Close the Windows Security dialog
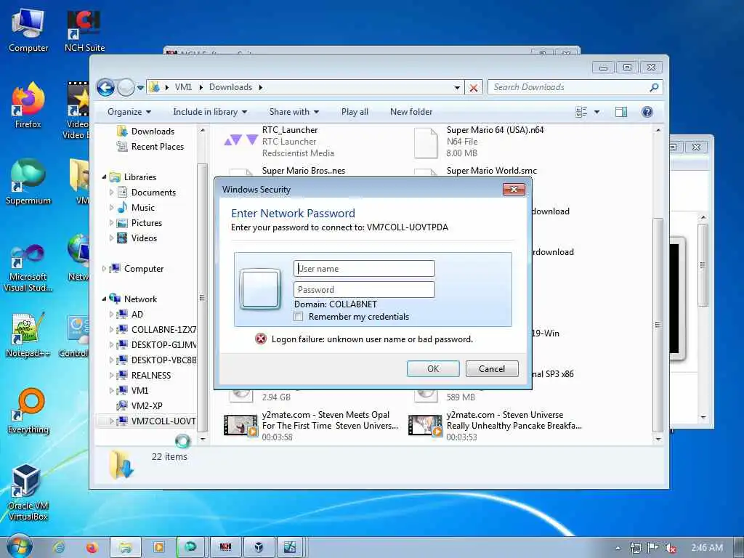This screenshot has height=558, width=744. 514,190
